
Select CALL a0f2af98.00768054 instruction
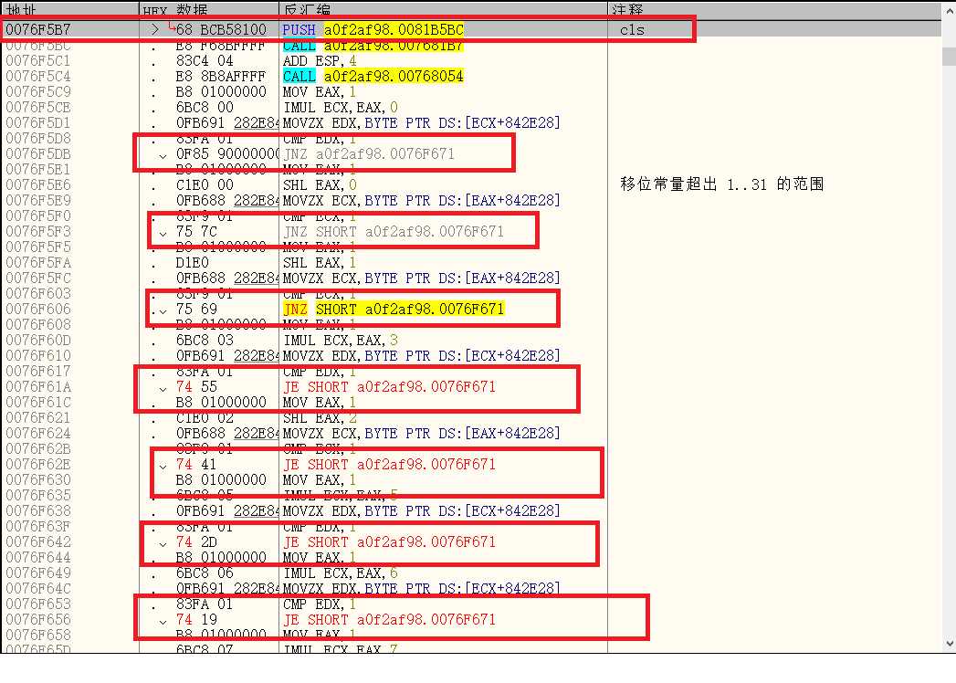[373, 76]
